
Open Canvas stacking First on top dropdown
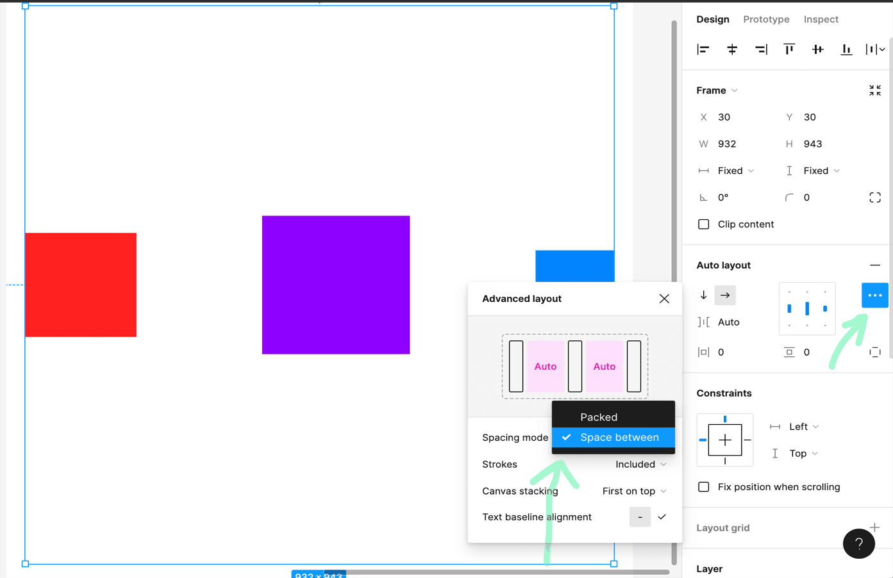coord(634,491)
